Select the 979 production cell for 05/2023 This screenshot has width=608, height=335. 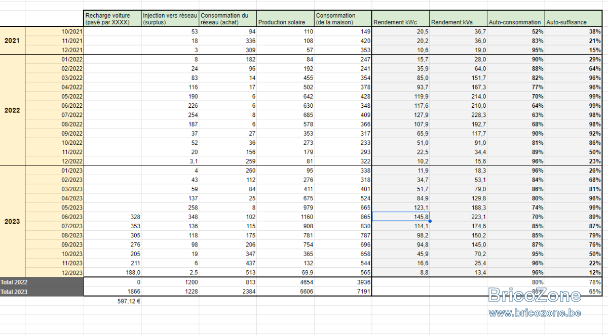(285, 207)
